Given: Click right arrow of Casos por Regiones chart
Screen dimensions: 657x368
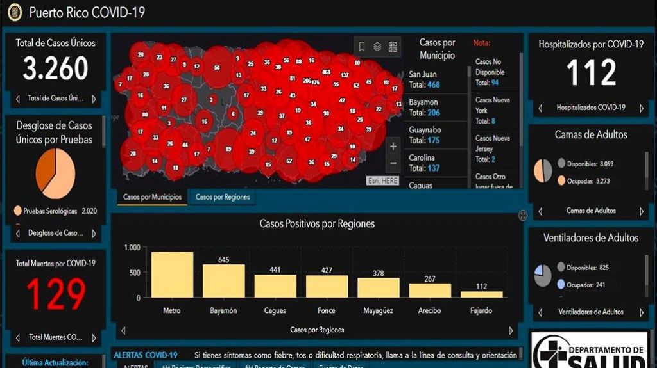Looking at the screenshot, I should pos(511,330).
